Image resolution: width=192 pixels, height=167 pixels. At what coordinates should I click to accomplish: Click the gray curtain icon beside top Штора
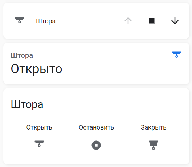click(20, 20)
